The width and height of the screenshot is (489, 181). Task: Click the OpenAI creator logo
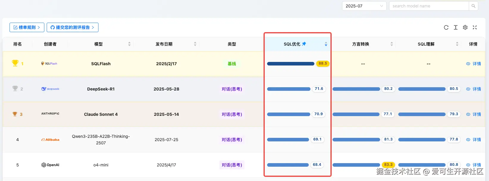(50, 165)
